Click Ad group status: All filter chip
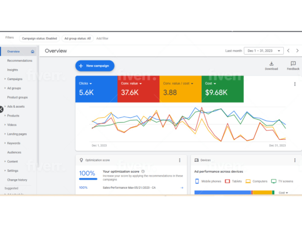 pyautogui.click(x=77, y=38)
